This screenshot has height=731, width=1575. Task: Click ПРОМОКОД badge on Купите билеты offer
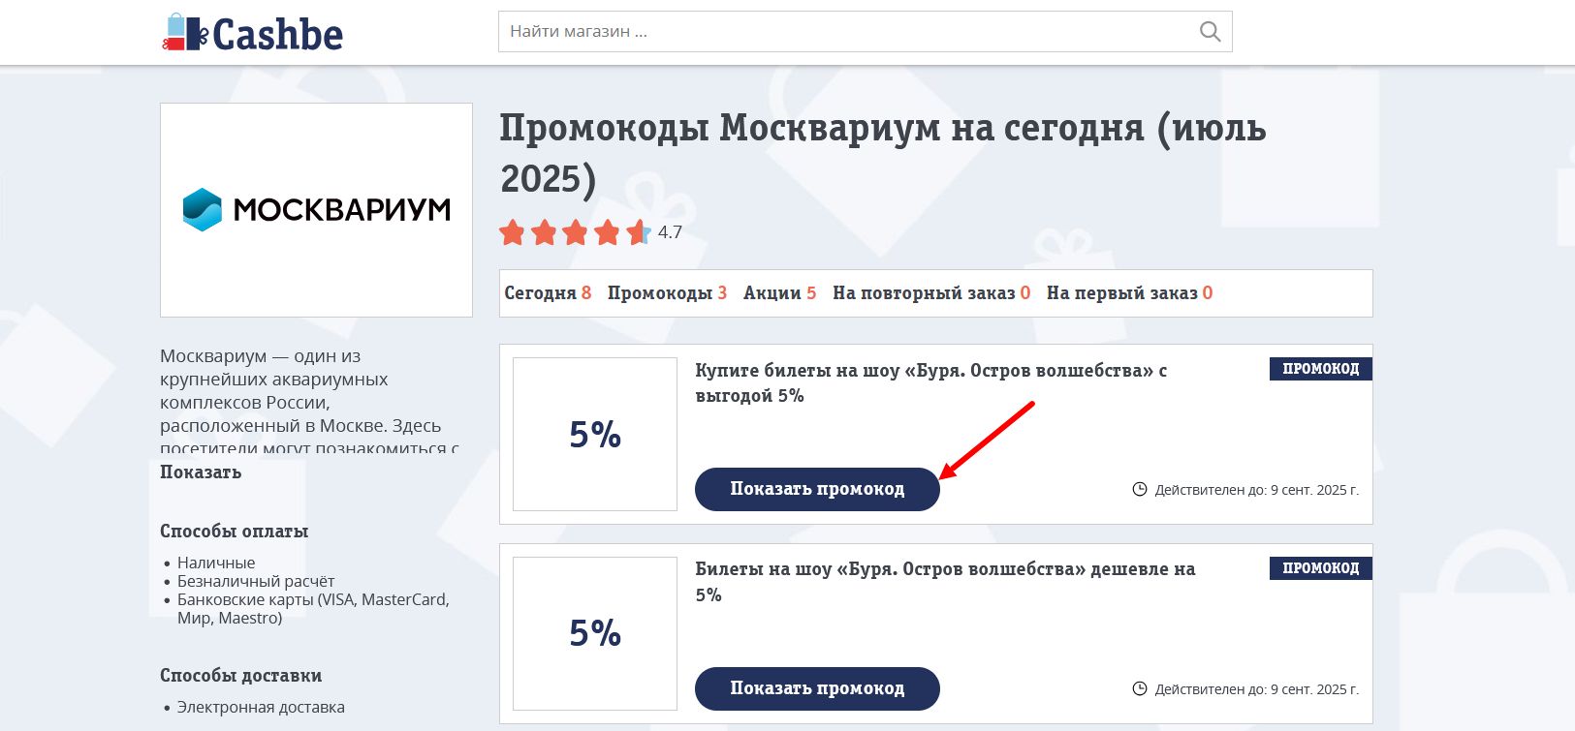tap(1321, 369)
